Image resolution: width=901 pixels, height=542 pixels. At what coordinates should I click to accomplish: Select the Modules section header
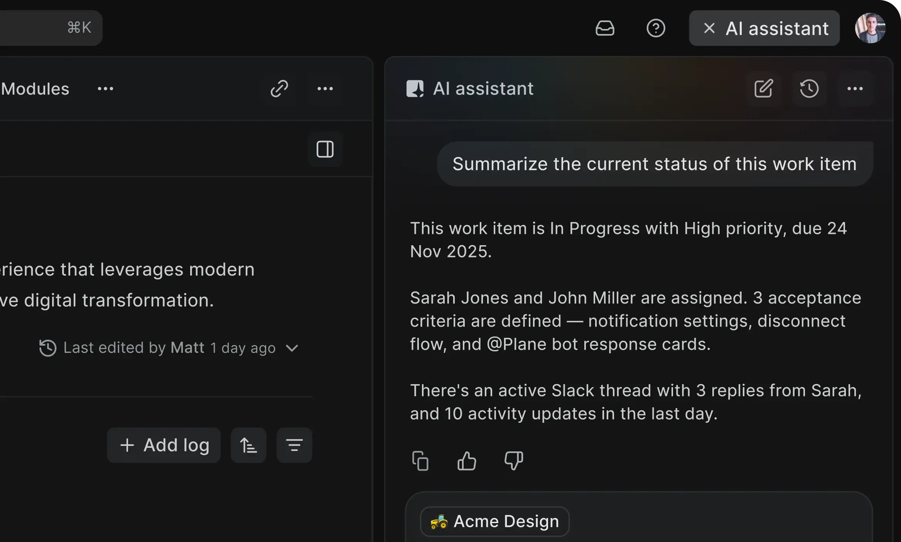click(x=35, y=88)
